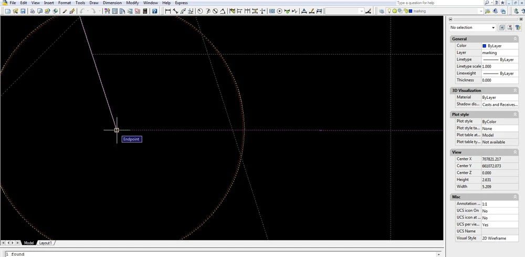
Task: Click the Thickness value 0.000
Action: click(500, 80)
